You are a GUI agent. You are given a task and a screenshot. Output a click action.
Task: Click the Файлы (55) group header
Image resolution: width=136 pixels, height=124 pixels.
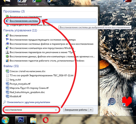(x=11, y=66)
